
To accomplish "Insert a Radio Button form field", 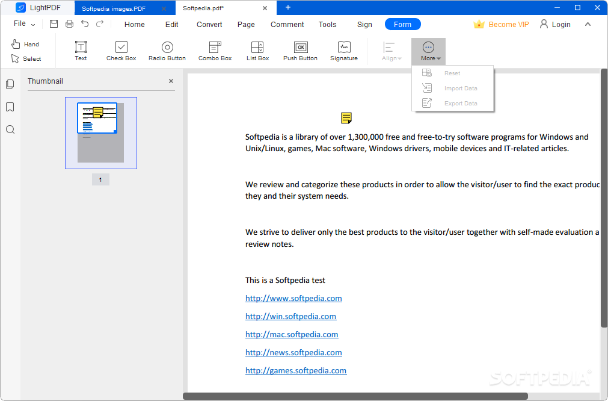I will [x=167, y=51].
